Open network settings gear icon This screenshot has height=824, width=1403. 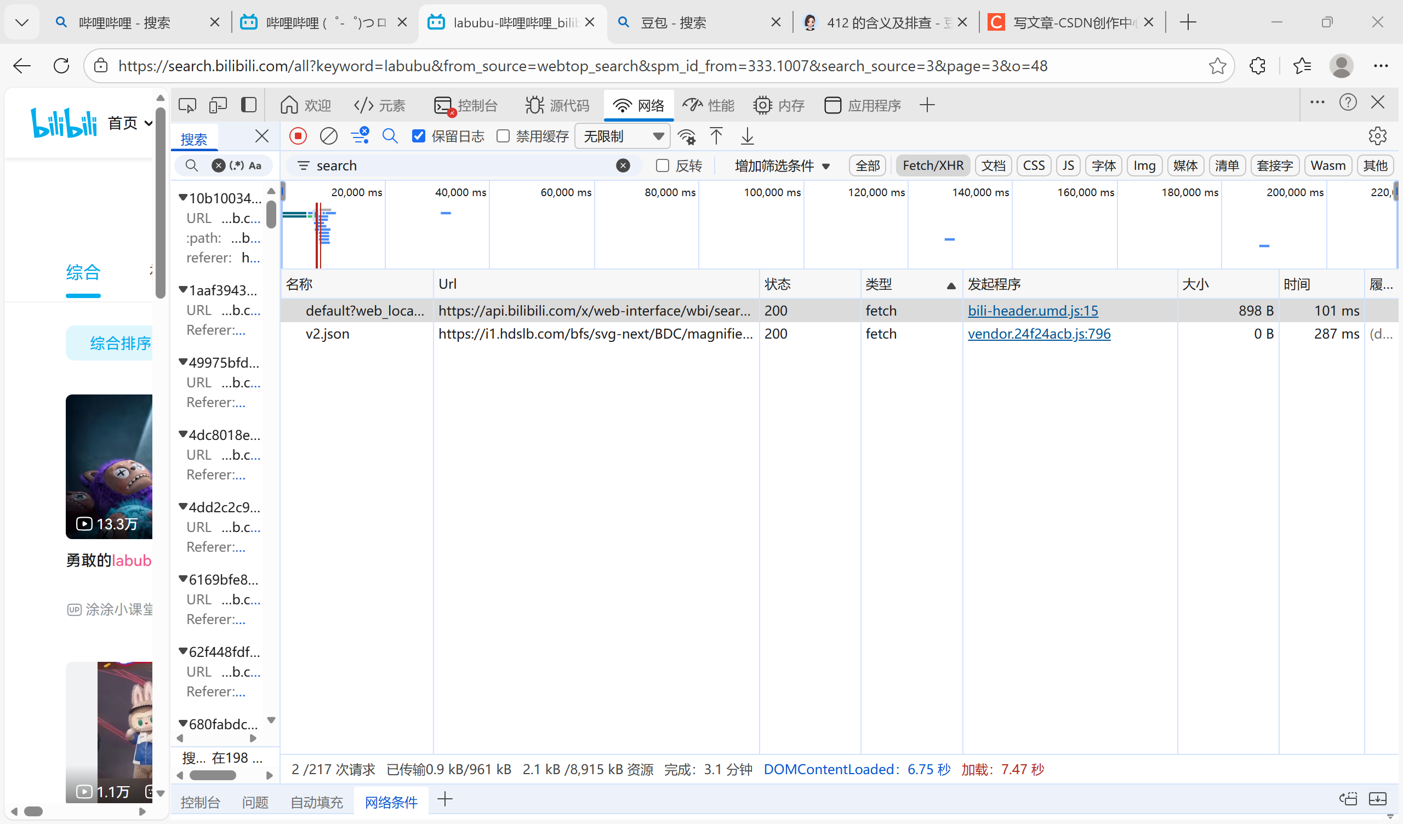(1377, 136)
